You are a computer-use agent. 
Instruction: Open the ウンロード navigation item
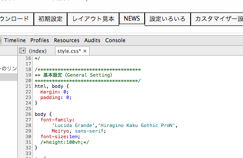tap(16, 19)
